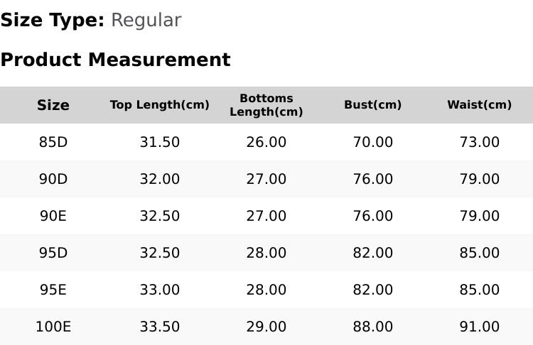Image resolution: width=533 pixels, height=345 pixels.
Task: Select the 95E size cell
Action: (x=53, y=290)
